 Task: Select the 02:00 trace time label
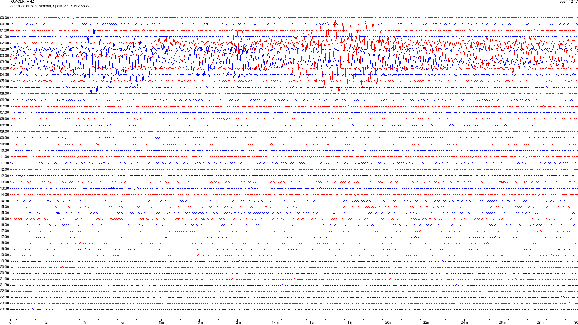(x=5, y=43)
